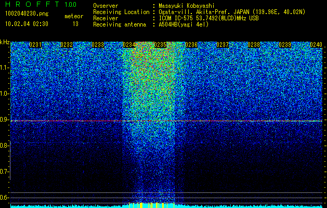Image resolution: width=327 pixels, height=208 pixels.
Task: Click the 0239 time marker
Action: tap(285, 45)
